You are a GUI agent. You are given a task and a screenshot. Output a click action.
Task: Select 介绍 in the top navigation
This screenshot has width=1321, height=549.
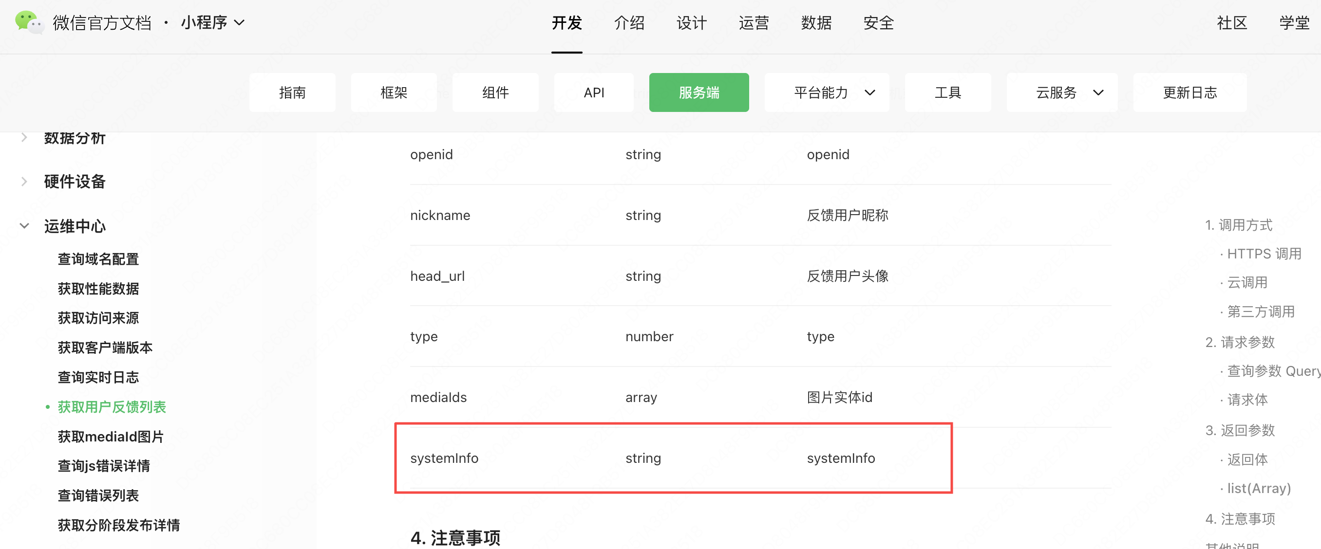coord(629,22)
